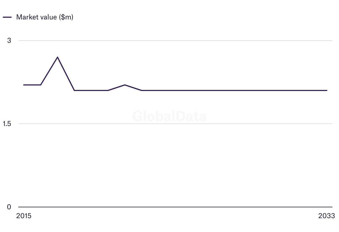Screen dimensions: 339x232
Task: Click the rising line segment leading to the peak
Action: click(x=49, y=71)
